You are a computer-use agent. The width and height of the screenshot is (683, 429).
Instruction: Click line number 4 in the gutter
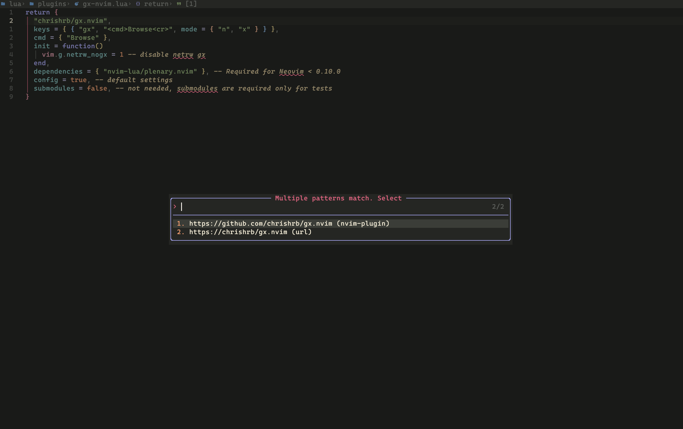(11, 55)
